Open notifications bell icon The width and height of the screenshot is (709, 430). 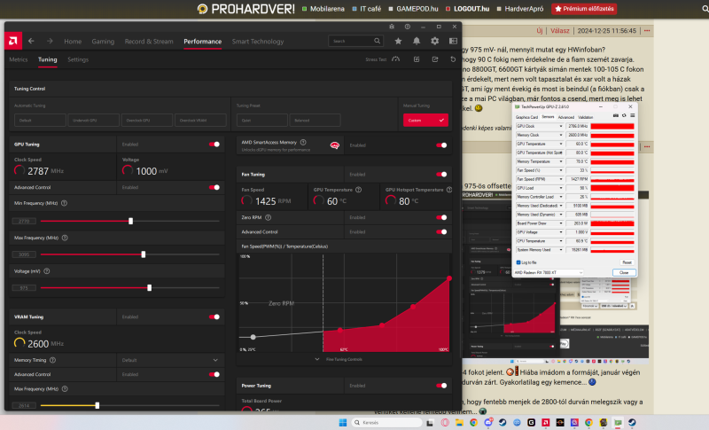[417, 41]
